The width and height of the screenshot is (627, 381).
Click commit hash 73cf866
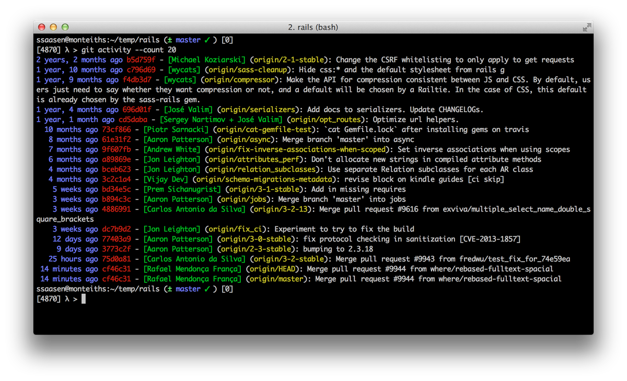click(x=117, y=129)
